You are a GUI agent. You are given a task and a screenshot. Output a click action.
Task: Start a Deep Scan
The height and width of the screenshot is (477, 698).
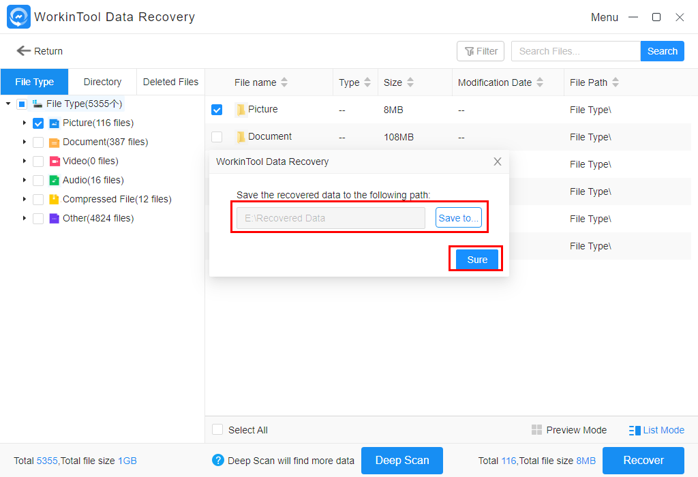(402, 461)
